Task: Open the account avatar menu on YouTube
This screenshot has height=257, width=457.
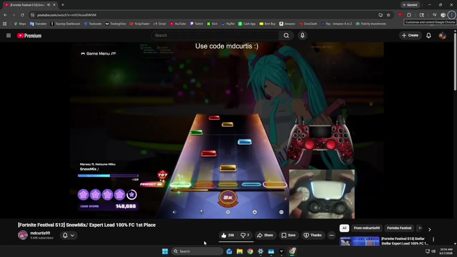Action: [442, 35]
